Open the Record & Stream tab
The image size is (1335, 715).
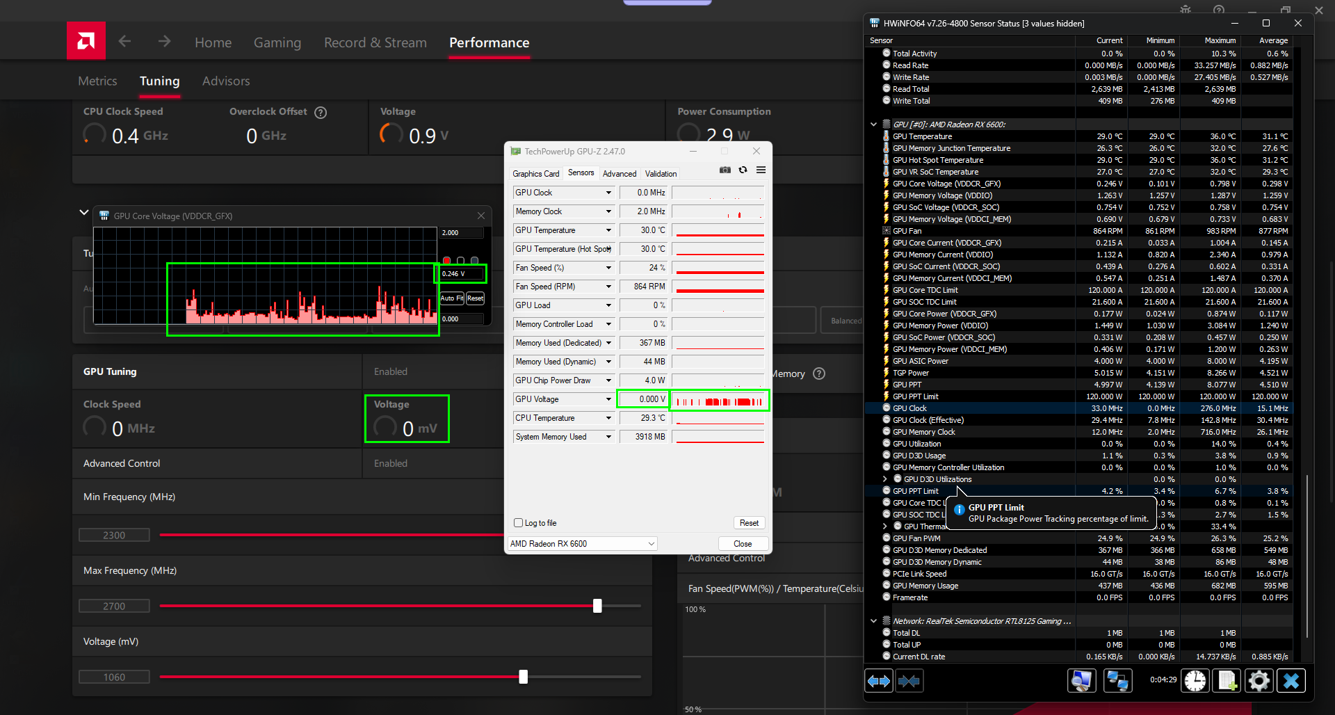point(375,42)
